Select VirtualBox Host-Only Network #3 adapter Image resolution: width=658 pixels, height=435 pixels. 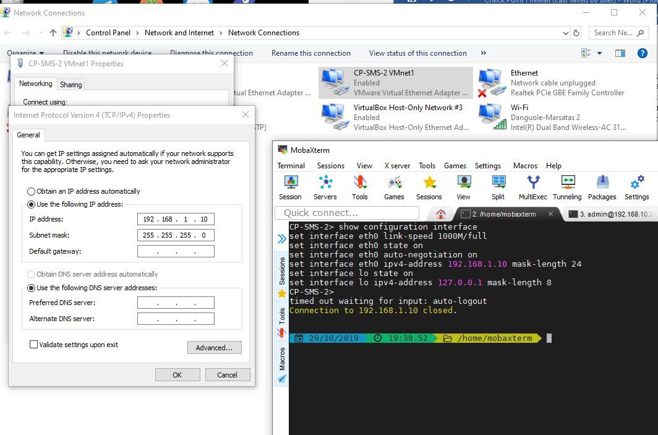pos(396,117)
